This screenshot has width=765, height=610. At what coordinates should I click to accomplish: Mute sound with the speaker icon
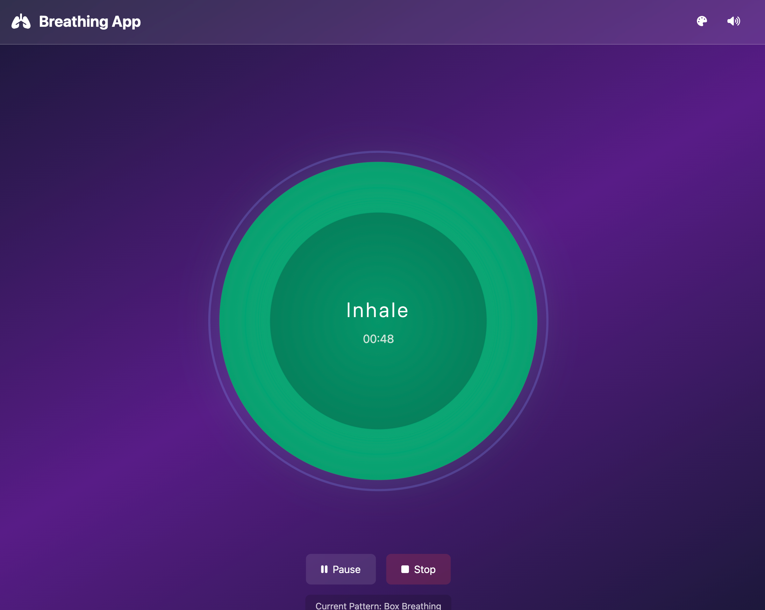[x=733, y=21]
